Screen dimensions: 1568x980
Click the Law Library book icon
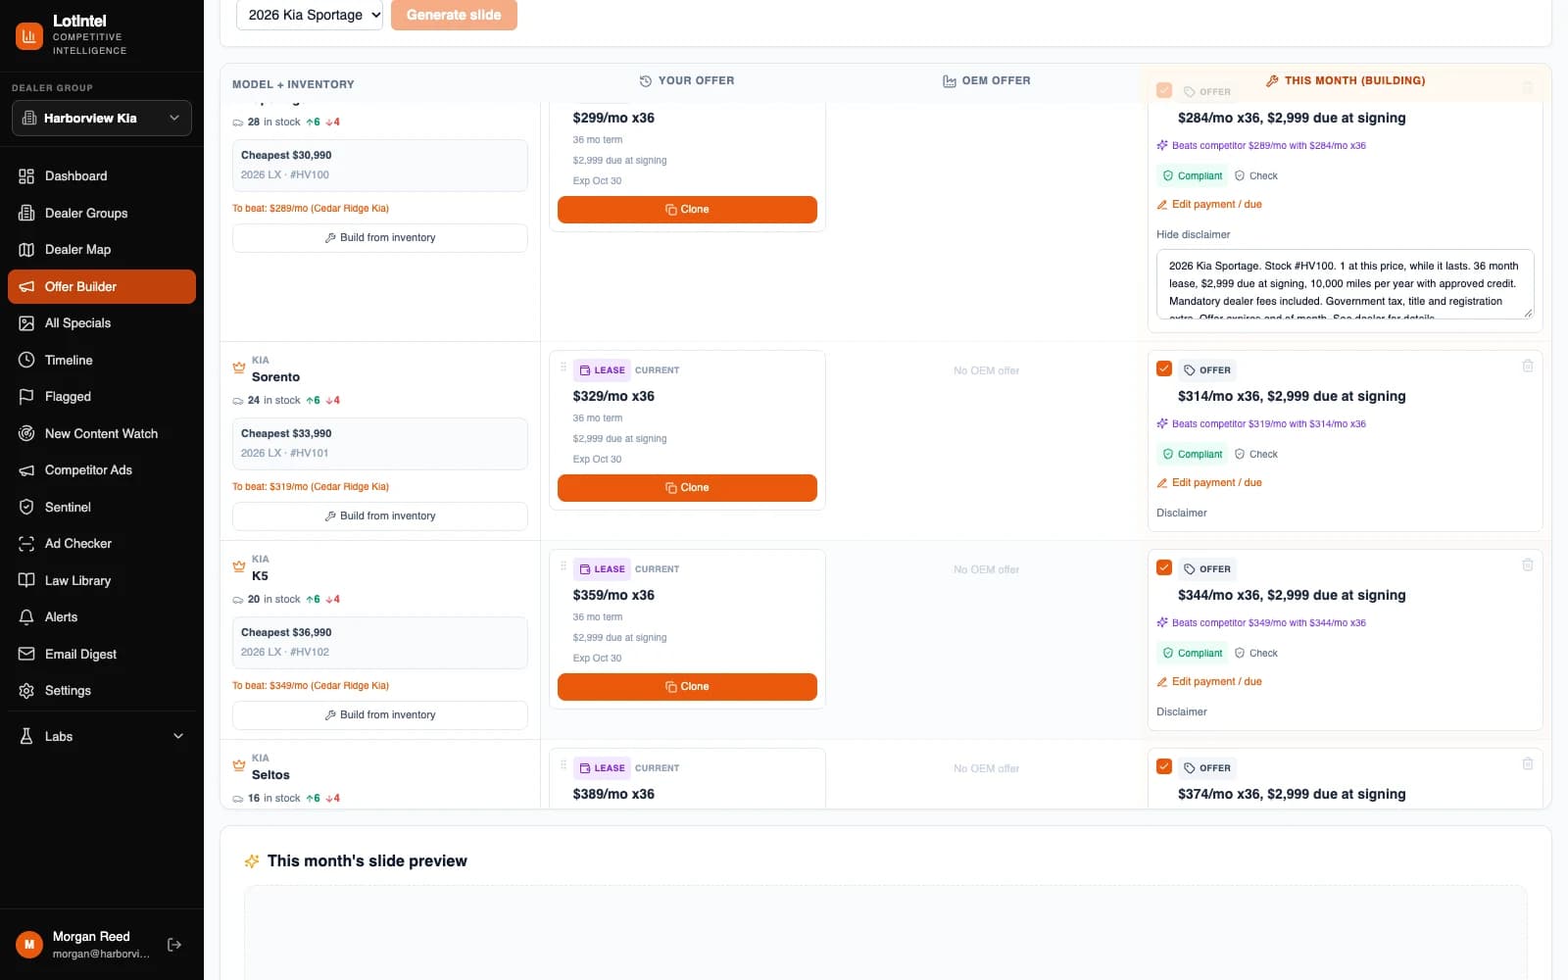click(x=26, y=580)
